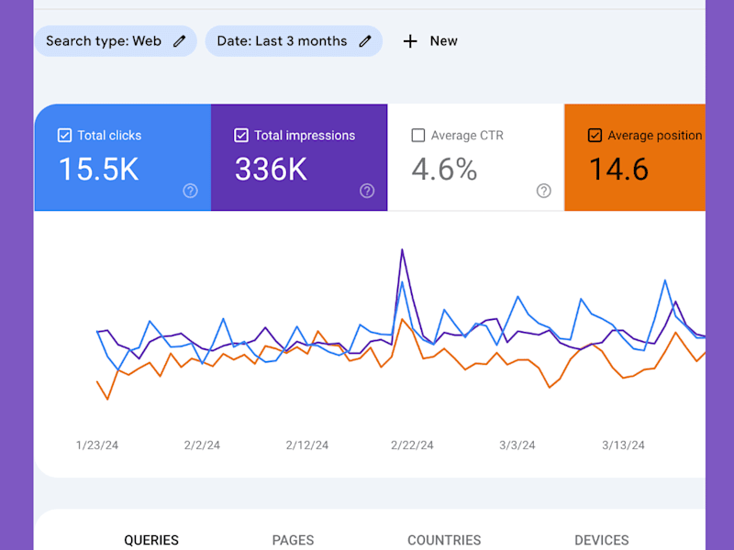This screenshot has height=550, width=734.
Task: Uncheck the Total clicks checkbox
Action: pyautogui.click(x=64, y=136)
